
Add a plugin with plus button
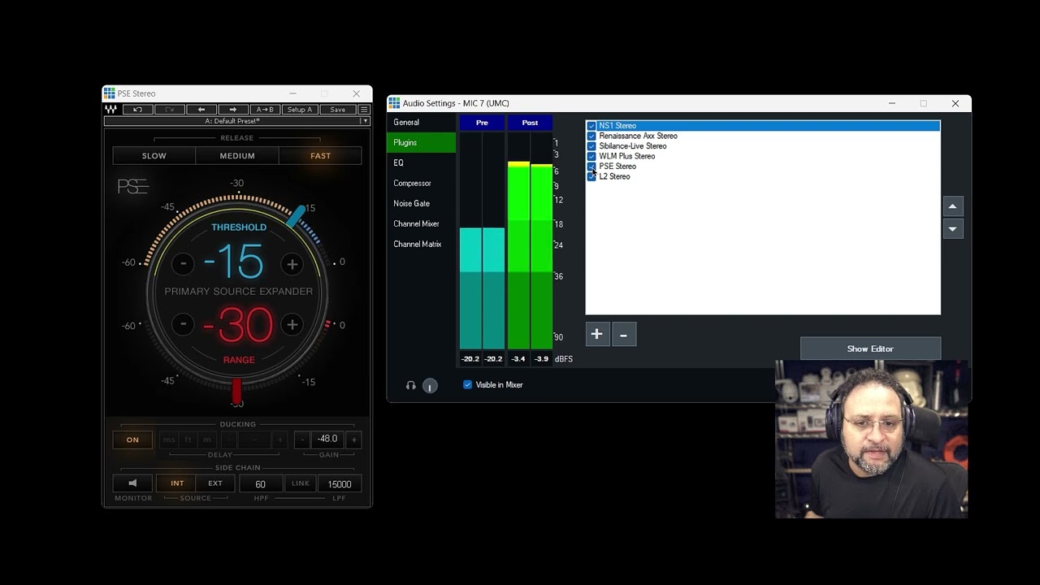[x=596, y=334]
